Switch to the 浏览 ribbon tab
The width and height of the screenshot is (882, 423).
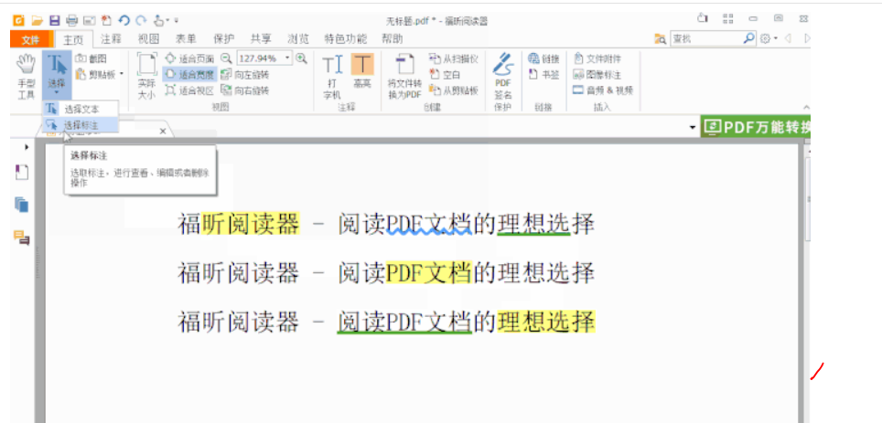pyautogui.click(x=298, y=38)
